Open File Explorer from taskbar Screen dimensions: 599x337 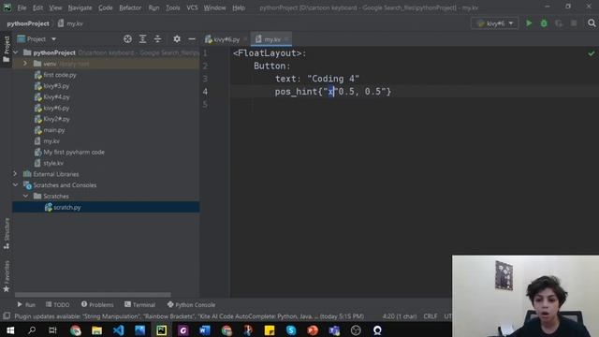click(96, 330)
